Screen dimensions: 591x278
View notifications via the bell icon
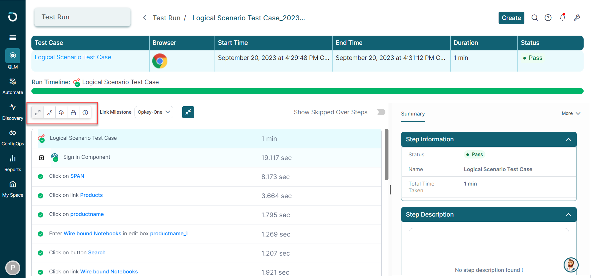point(563,17)
